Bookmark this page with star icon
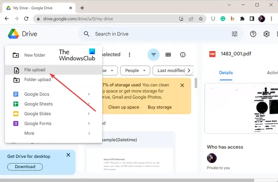Screen dimensions: 278x182 pyautogui.click(x=201, y=19)
